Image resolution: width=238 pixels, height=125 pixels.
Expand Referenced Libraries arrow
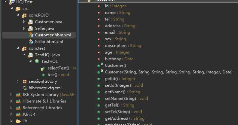(x=11, y=108)
